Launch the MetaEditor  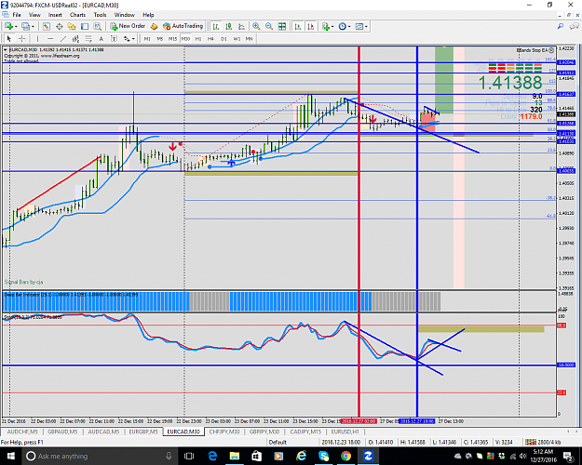(154, 26)
